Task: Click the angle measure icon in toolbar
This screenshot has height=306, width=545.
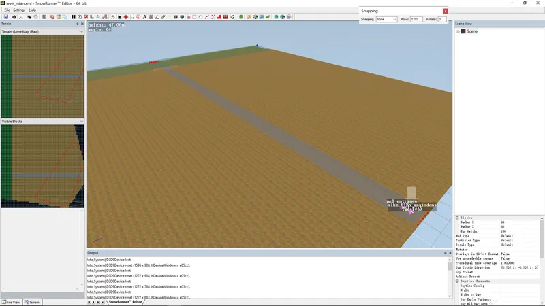Action: [x=157, y=16]
